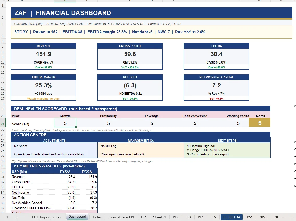Select the Currency USD (Mn) info line
The height and width of the screenshot is (221, 296).
pyautogui.click(x=98, y=24)
